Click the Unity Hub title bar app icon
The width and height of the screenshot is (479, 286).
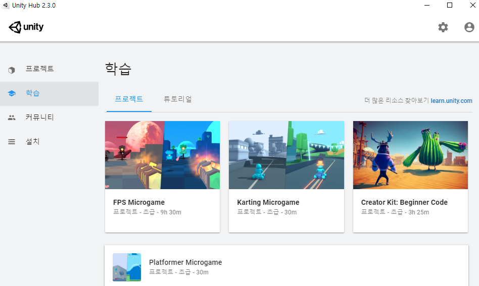[6, 5]
